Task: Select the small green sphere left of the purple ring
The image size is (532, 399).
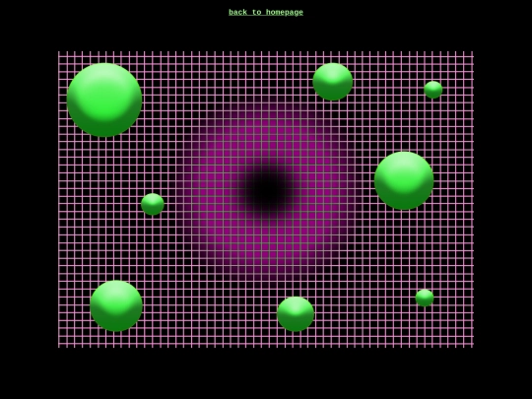Action: click(153, 204)
